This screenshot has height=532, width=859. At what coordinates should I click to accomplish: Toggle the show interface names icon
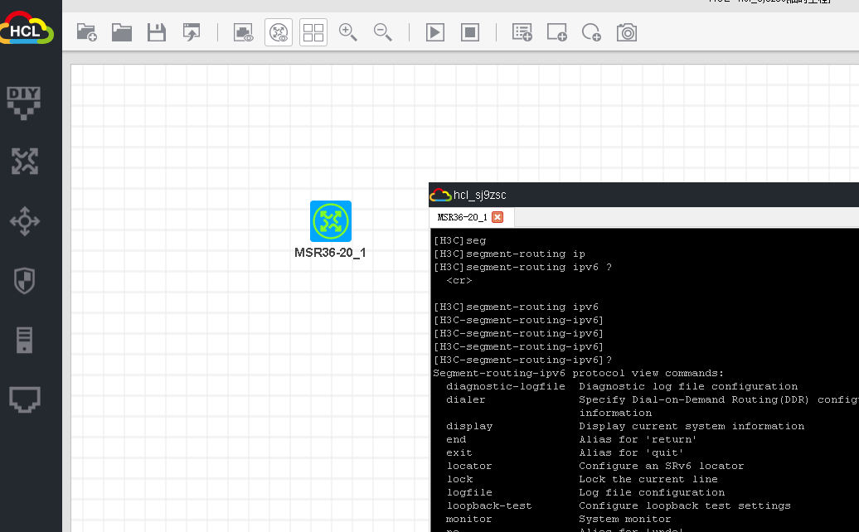pos(243,32)
